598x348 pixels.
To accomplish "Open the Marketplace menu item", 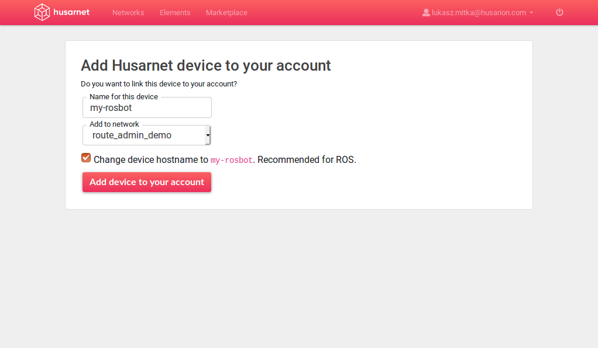I will click(x=226, y=13).
